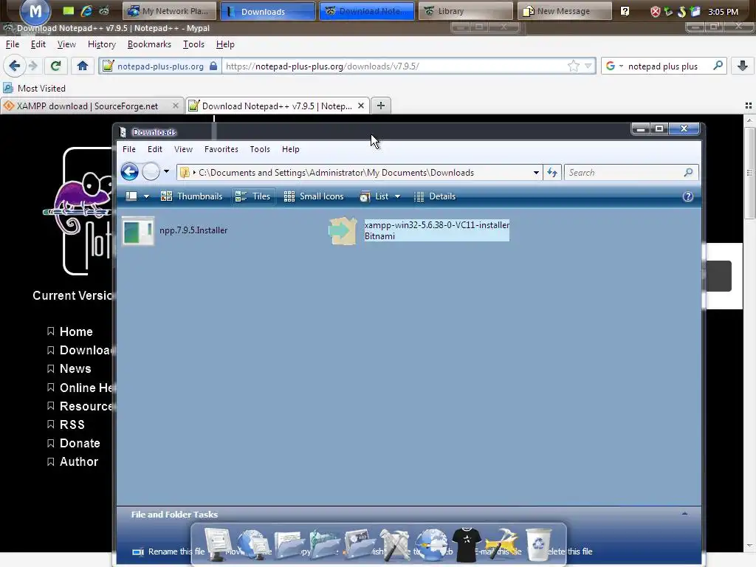Open Most Visited bookmarks folder
The height and width of the screenshot is (567, 756).
coord(34,89)
